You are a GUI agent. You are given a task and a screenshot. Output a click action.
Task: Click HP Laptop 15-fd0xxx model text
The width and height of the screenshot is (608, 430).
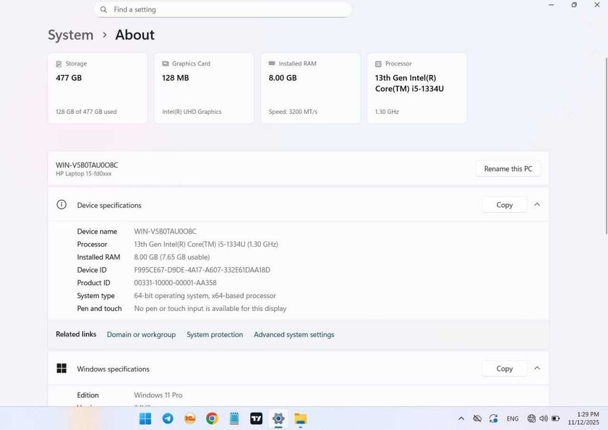83,173
